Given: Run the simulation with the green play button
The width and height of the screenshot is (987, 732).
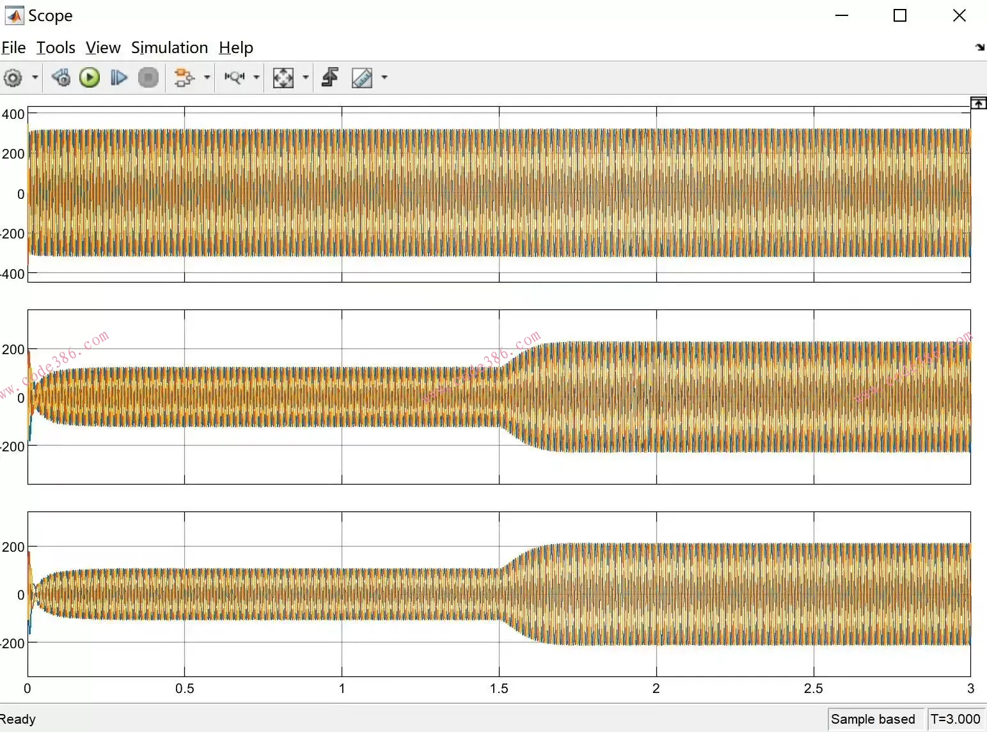Looking at the screenshot, I should (90, 78).
